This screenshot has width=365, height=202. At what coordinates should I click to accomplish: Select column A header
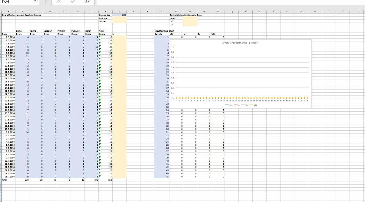point(8,11)
